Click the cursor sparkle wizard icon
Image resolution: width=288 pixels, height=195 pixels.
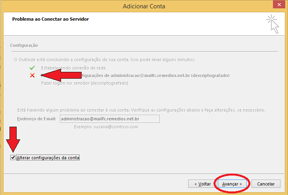pyautogui.click(x=273, y=24)
